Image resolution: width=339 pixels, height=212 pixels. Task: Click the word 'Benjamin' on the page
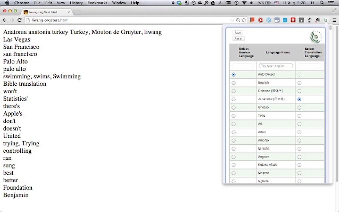16,195
